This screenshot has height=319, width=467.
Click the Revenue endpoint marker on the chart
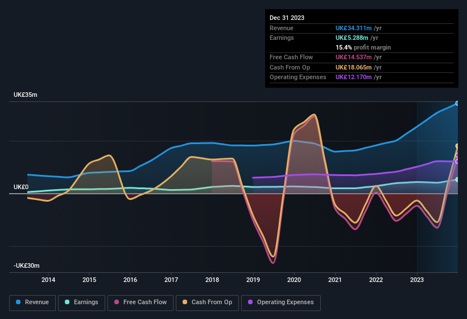(x=457, y=104)
